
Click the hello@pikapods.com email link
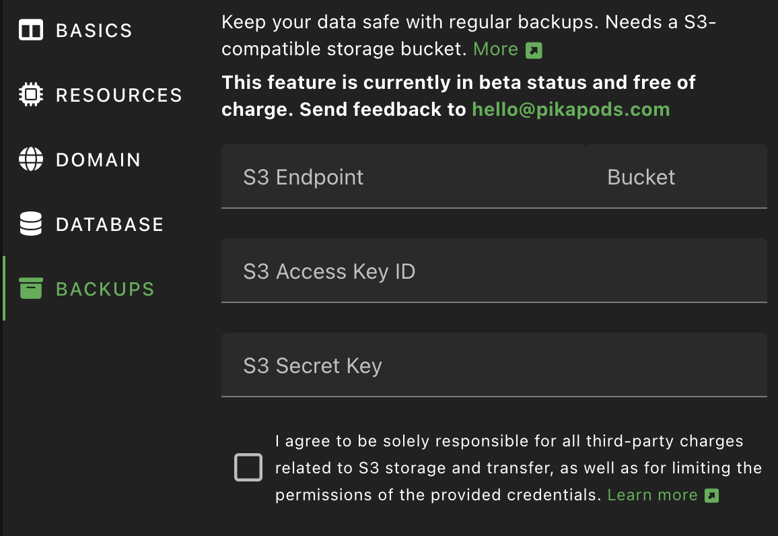point(571,109)
